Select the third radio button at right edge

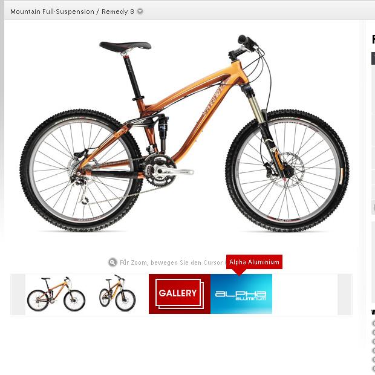click(373, 341)
